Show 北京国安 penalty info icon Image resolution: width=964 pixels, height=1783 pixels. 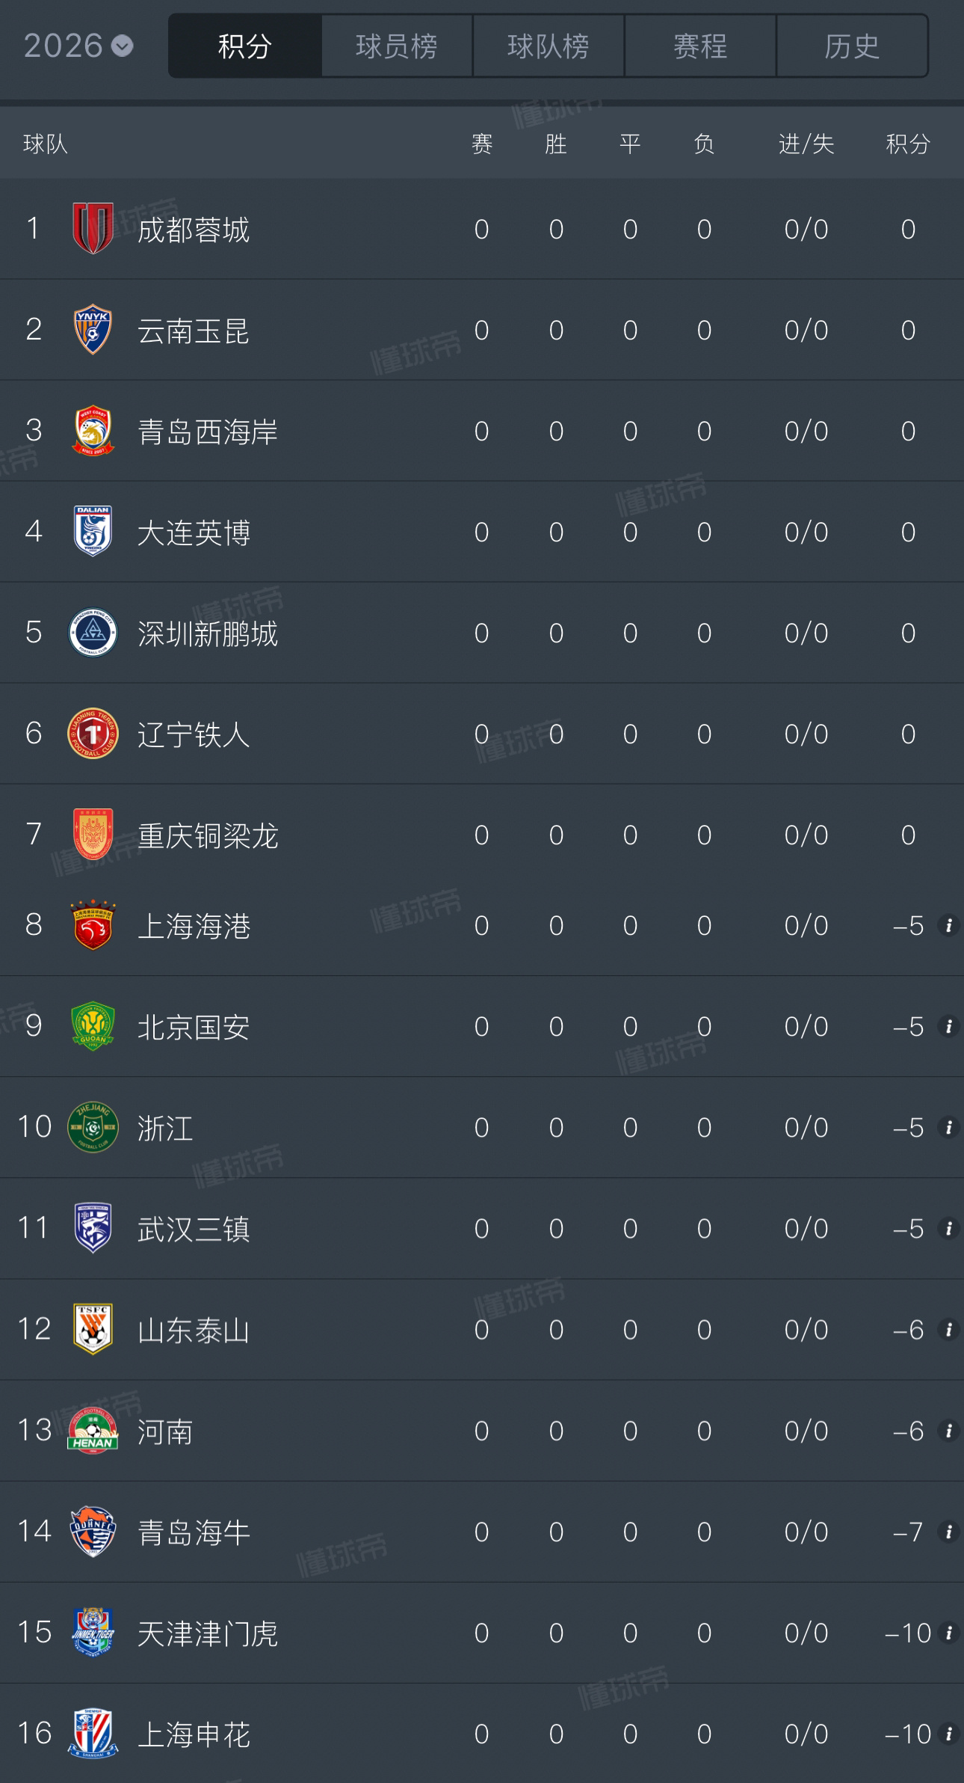pyautogui.click(x=948, y=1027)
